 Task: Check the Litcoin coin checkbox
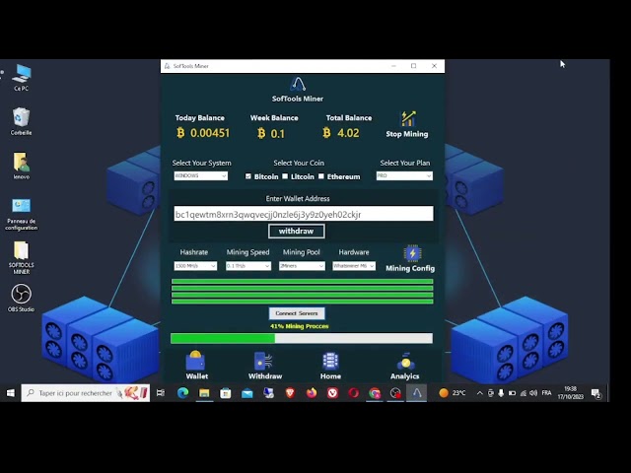[x=285, y=176]
